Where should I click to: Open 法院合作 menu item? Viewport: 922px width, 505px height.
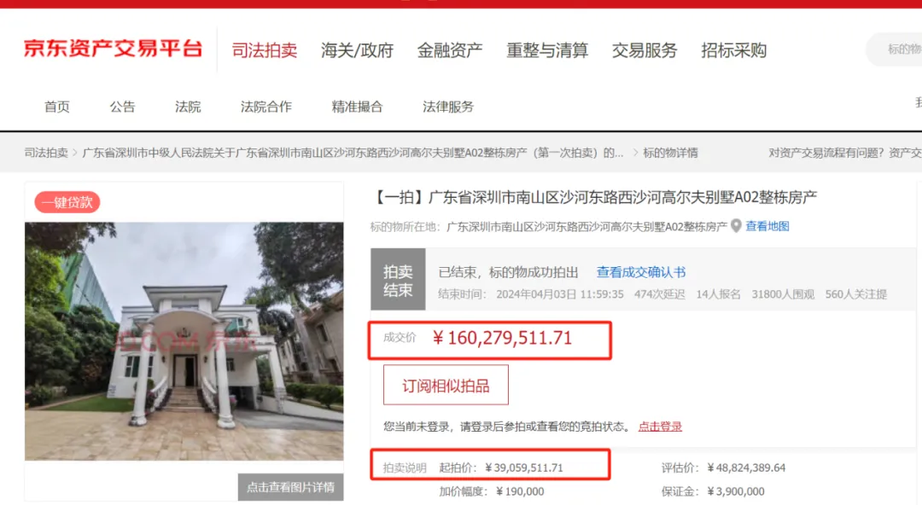point(266,107)
